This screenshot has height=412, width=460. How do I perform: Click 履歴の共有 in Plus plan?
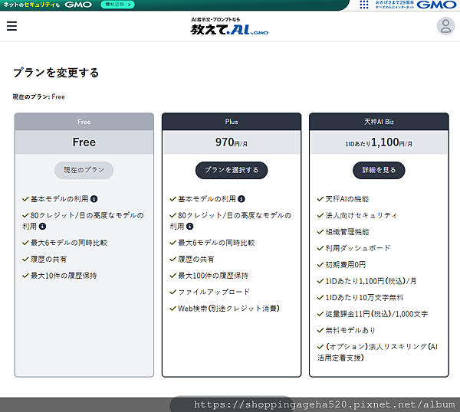[196, 260]
